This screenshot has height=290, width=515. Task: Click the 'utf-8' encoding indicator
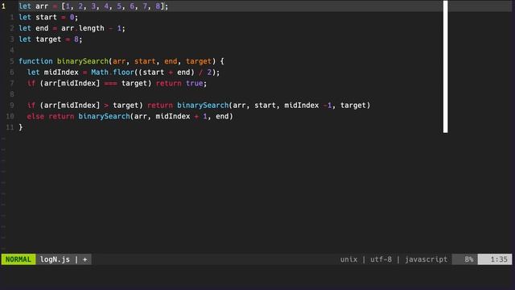click(381, 259)
